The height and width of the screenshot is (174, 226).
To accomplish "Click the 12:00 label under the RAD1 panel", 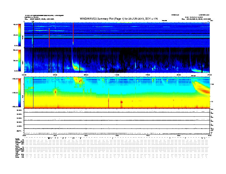I will 117,75.
